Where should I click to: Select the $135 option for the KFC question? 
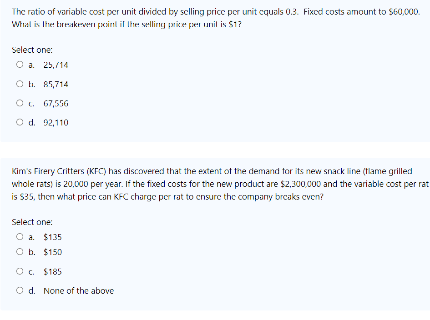click(x=20, y=236)
